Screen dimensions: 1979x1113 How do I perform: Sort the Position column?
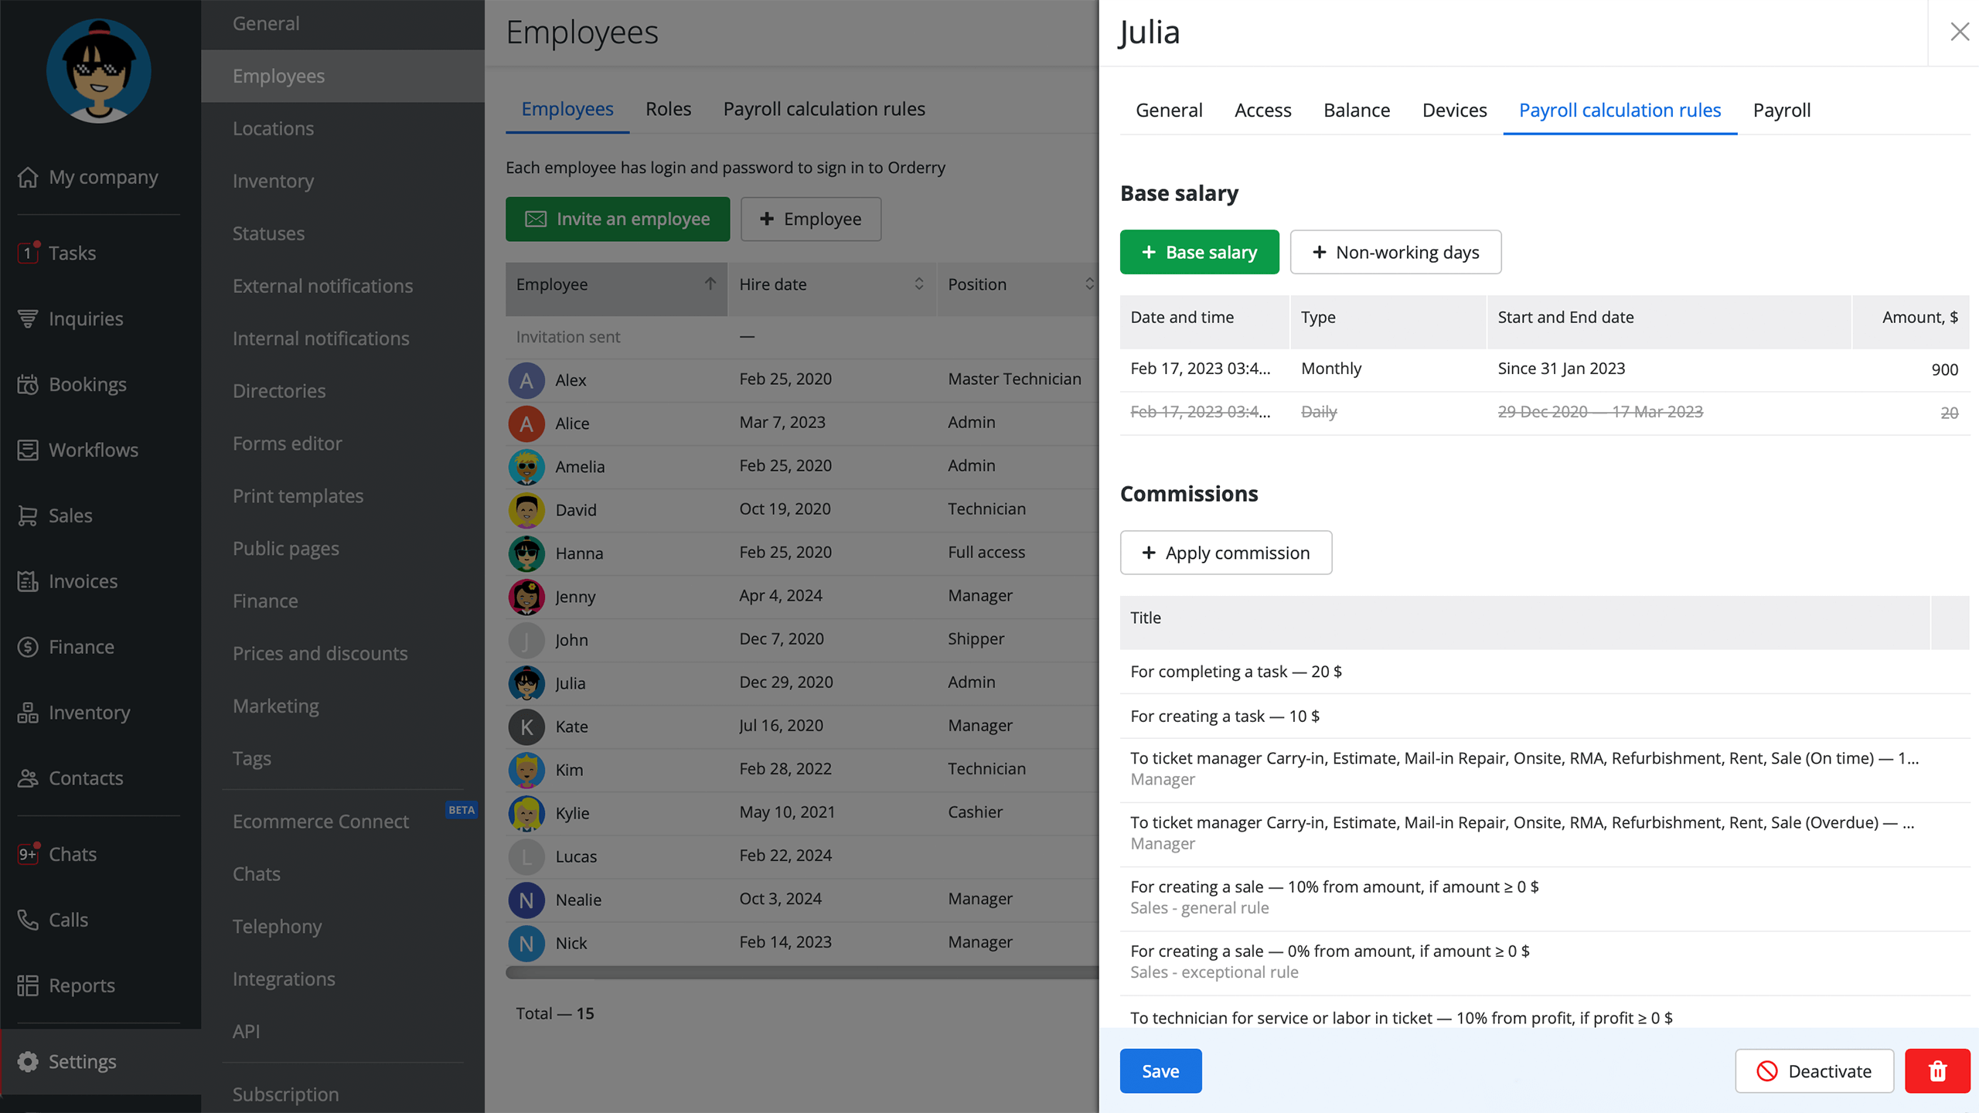pyautogui.click(x=1088, y=284)
